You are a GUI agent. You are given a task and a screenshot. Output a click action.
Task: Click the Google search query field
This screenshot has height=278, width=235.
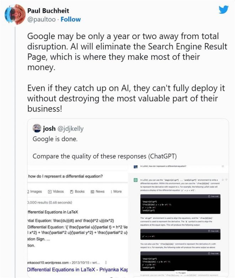[x=71, y=176]
